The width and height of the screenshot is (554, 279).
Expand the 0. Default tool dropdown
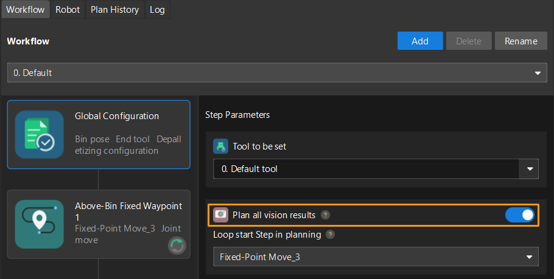point(376,169)
